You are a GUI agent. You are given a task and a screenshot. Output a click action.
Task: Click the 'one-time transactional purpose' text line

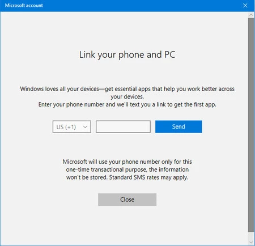[x=127, y=169]
